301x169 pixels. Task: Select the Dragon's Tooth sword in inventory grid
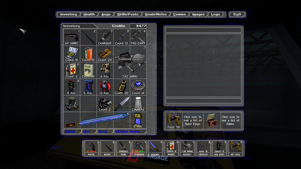(x=97, y=120)
